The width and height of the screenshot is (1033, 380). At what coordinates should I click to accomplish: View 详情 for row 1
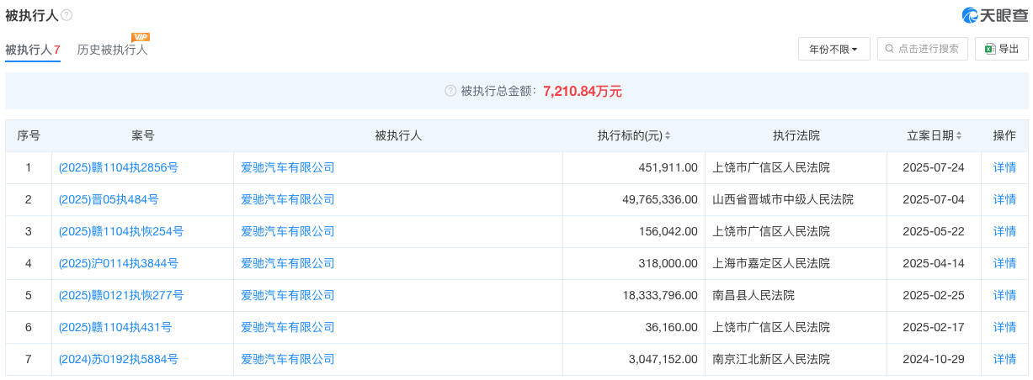pos(1004,167)
